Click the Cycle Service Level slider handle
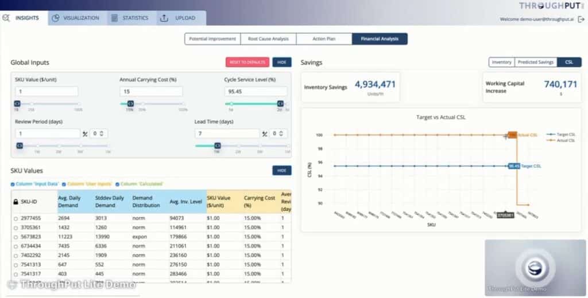588x298 pixels. [280, 104]
